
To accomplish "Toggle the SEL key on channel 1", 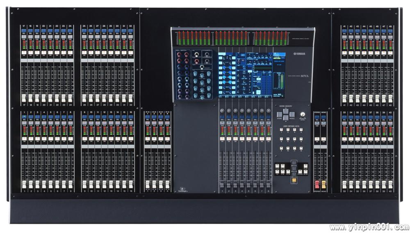I will point(24,117).
